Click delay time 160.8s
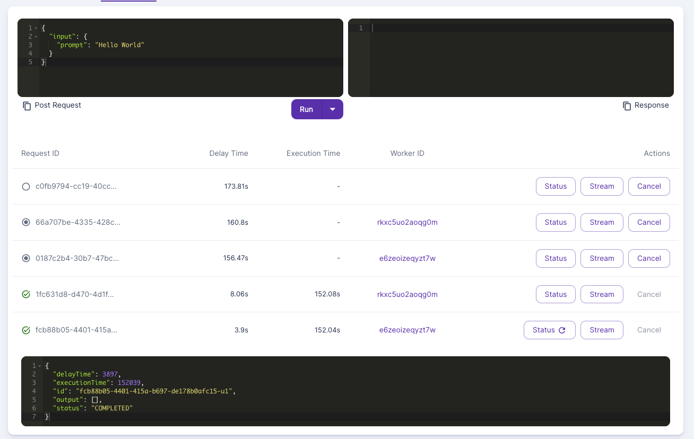Image resolution: width=694 pixels, height=439 pixels. click(x=238, y=223)
